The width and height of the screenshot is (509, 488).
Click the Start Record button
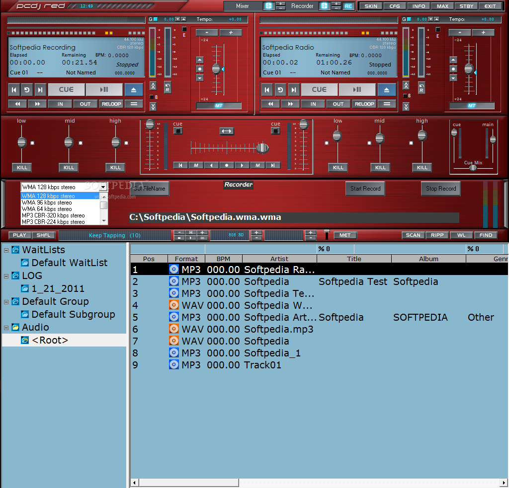click(365, 189)
